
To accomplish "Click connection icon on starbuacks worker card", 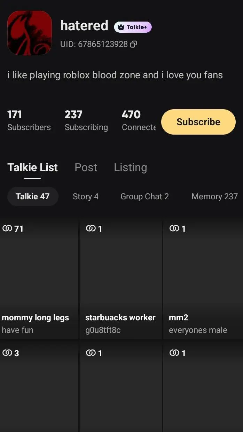I will pos(91,229).
